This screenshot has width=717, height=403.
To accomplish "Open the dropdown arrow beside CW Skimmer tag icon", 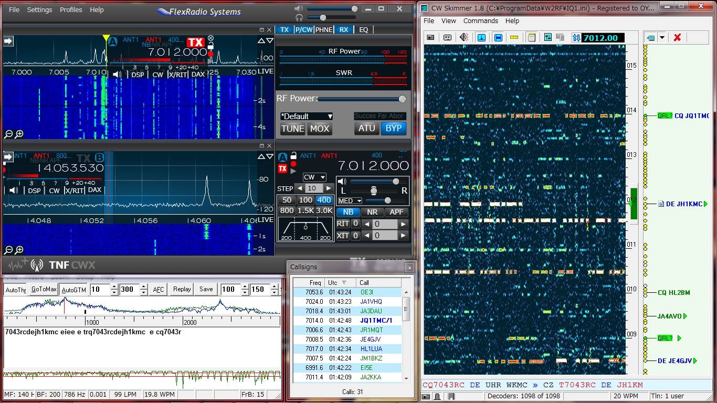I will pyautogui.click(x=662, y=37).
